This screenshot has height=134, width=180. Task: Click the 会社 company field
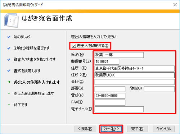pyautogui.click(x=134, y=82)
